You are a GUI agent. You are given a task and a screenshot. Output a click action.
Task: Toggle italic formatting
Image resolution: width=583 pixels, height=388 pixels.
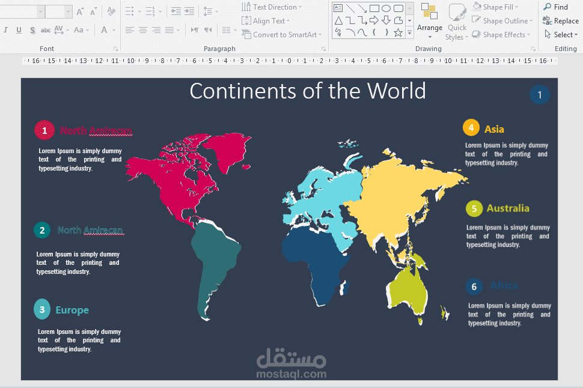point(5,30)
